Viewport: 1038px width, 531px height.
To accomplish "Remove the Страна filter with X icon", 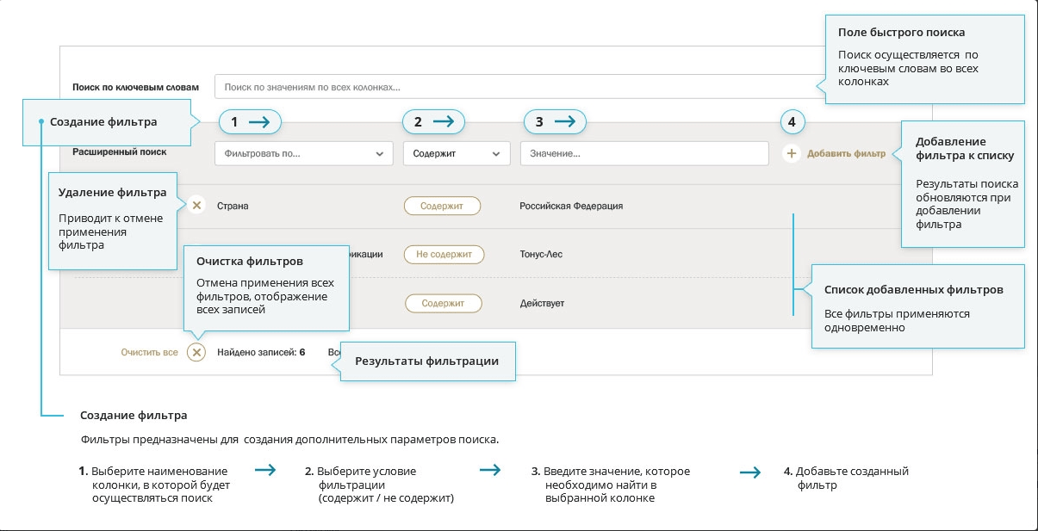I will 196,206.
